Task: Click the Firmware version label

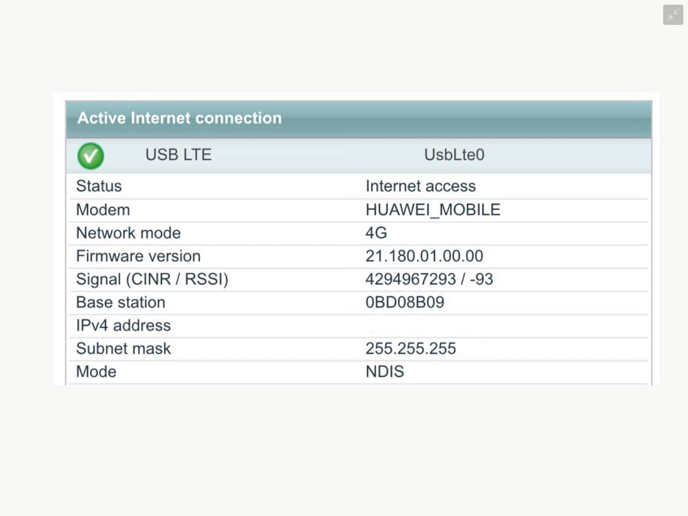Action: (138, 256)
